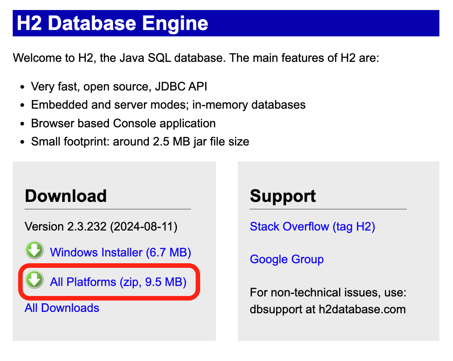Visit Stack Overflow (tag H2) link
This screenshot has height=361, width=453.
pyautogui.click(x=312, y=227)
